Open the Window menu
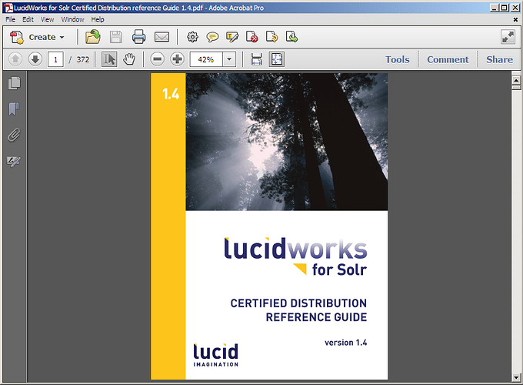 tap(73, 19)
